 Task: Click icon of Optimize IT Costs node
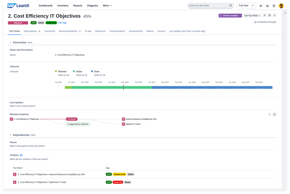click(x=123, y=124)
